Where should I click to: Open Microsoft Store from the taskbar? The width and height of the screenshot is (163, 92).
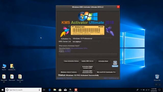click(x=60, y=90)
